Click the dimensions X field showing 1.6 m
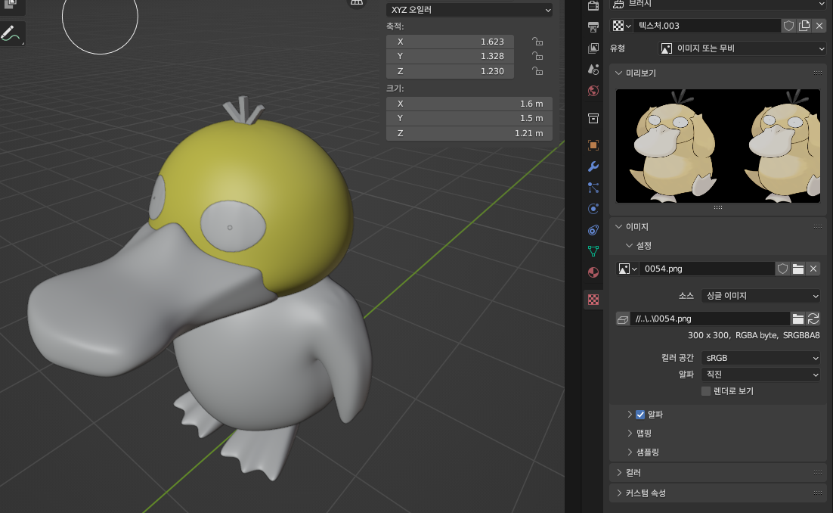 pyautogui.click(x=469, y=104)
